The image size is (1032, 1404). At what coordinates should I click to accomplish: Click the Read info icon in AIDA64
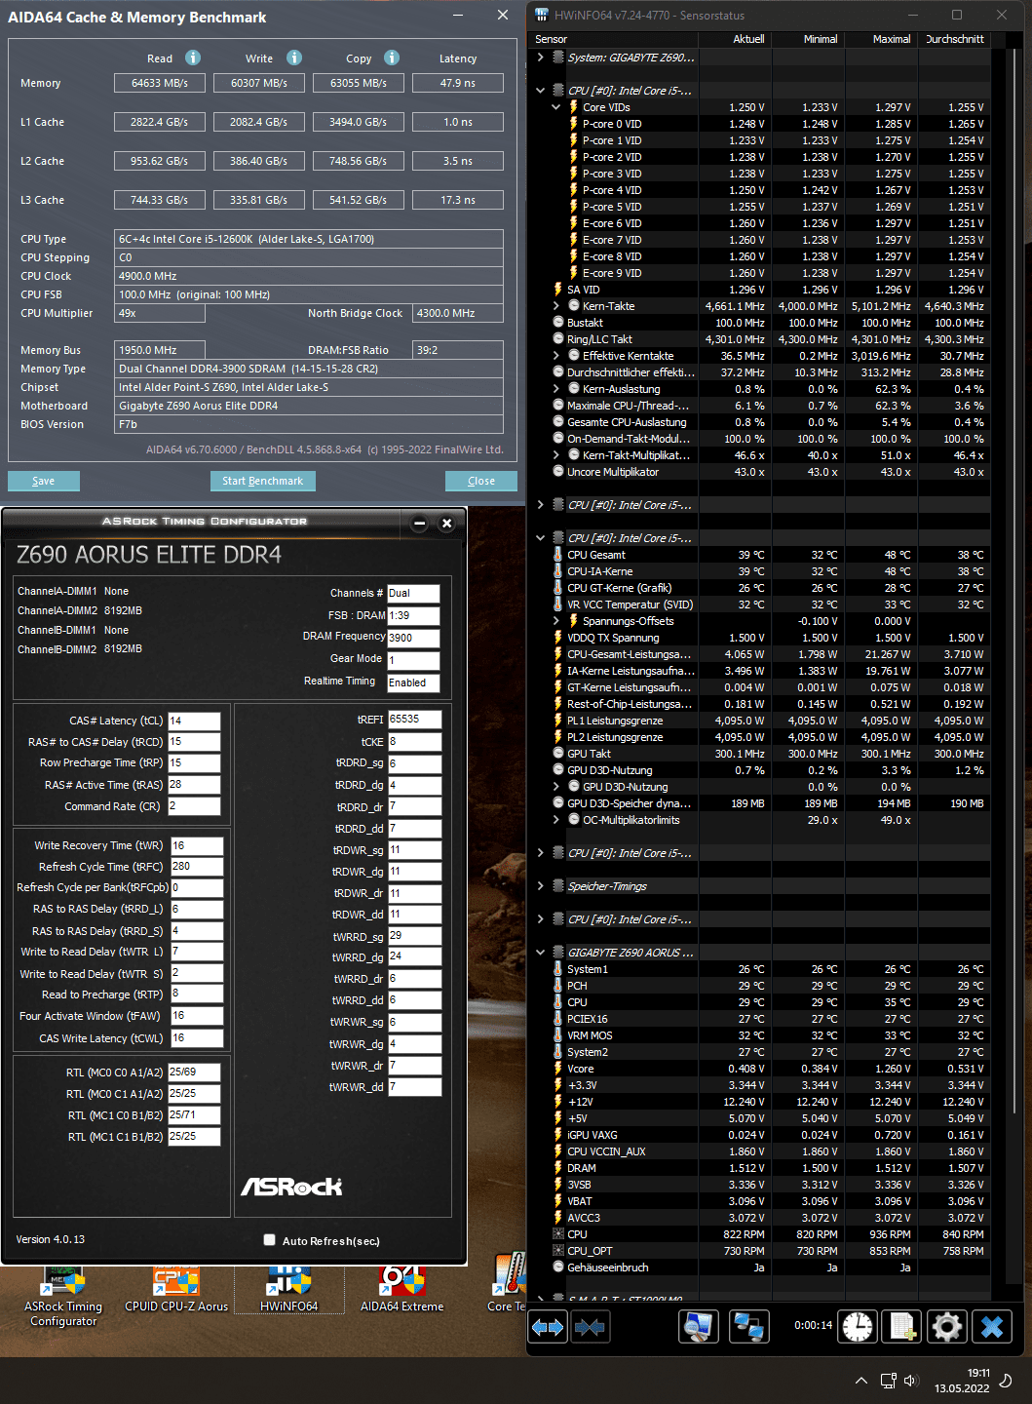(193, 58)
